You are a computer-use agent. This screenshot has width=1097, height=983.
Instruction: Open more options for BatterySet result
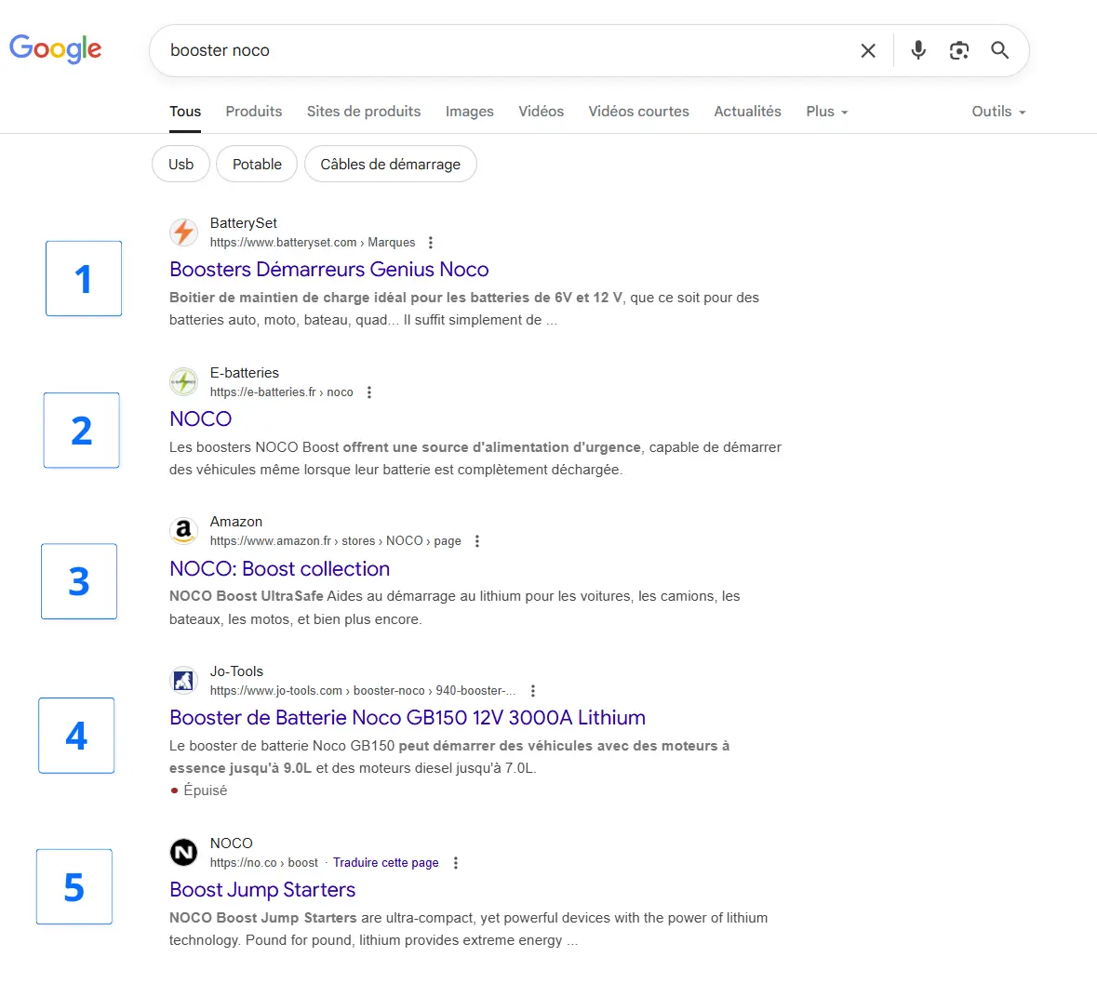point(431,243)
